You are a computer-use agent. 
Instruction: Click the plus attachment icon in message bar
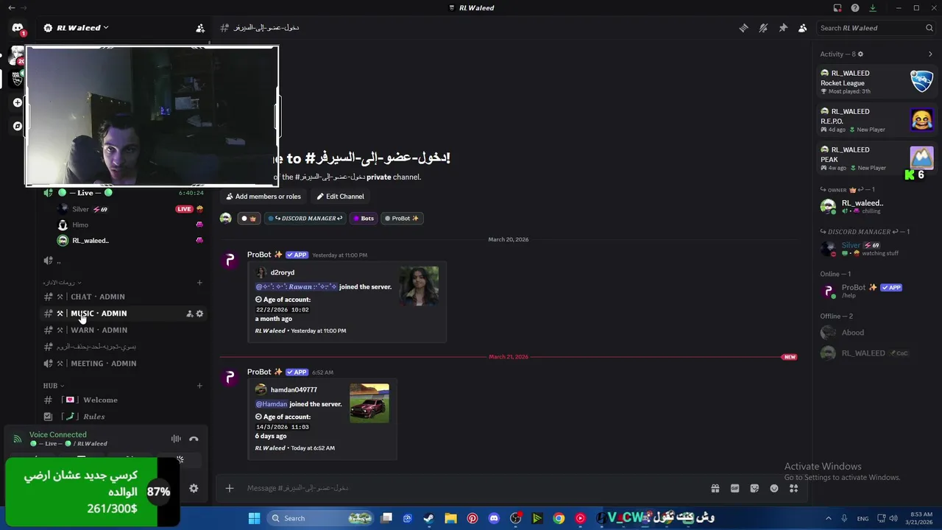(x=230, y=488)
